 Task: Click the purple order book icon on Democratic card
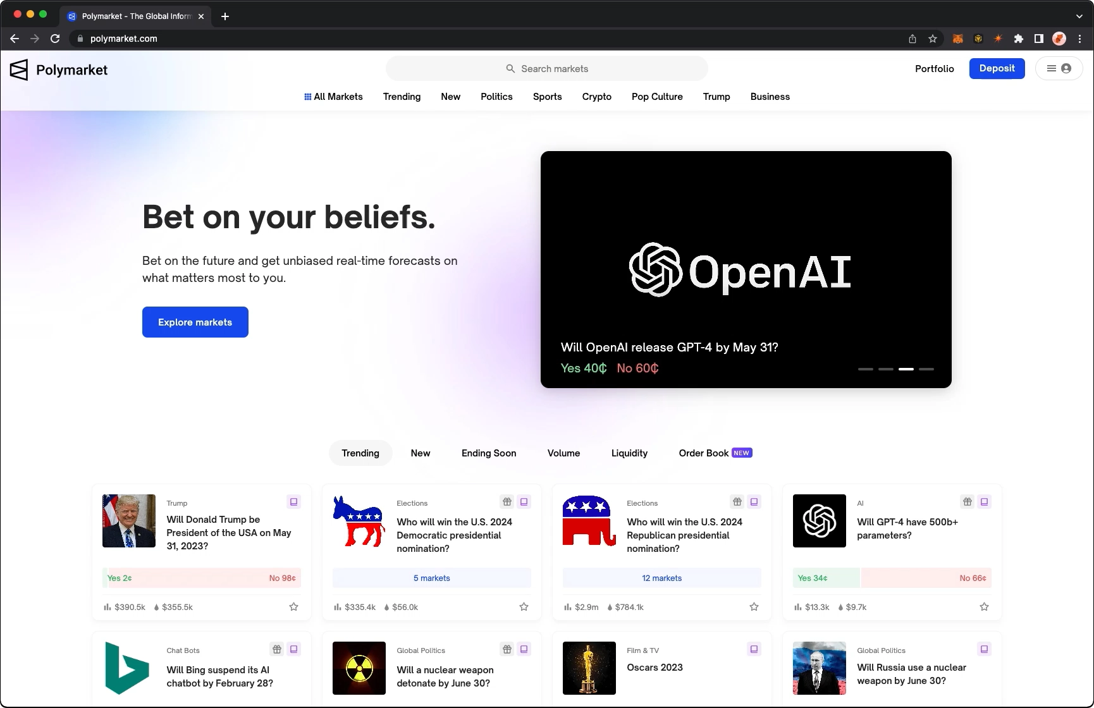coord(524,502)
